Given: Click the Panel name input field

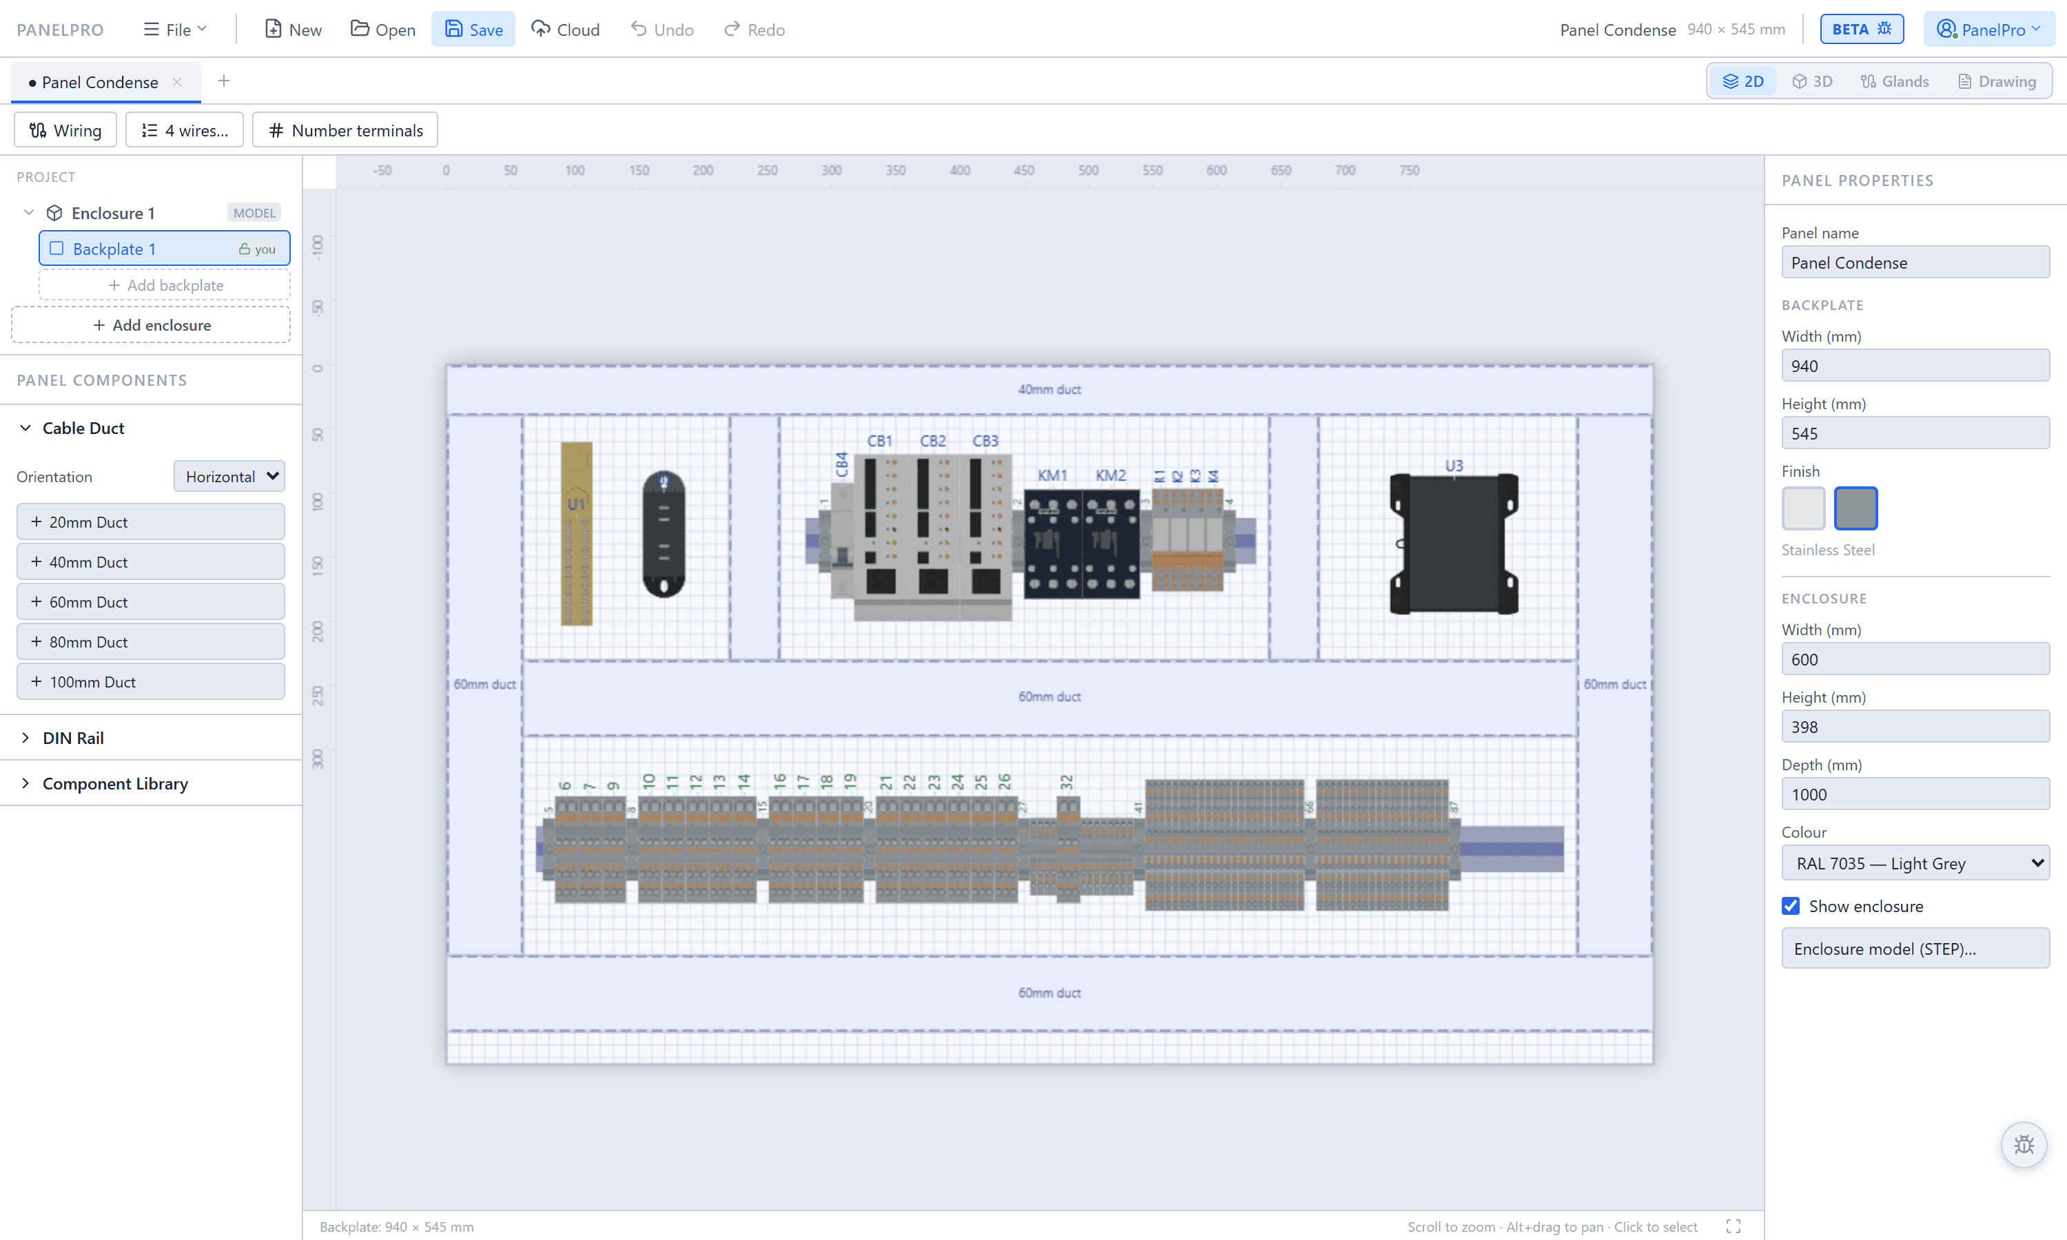Looking at the screenshot, I should 1915,262.
